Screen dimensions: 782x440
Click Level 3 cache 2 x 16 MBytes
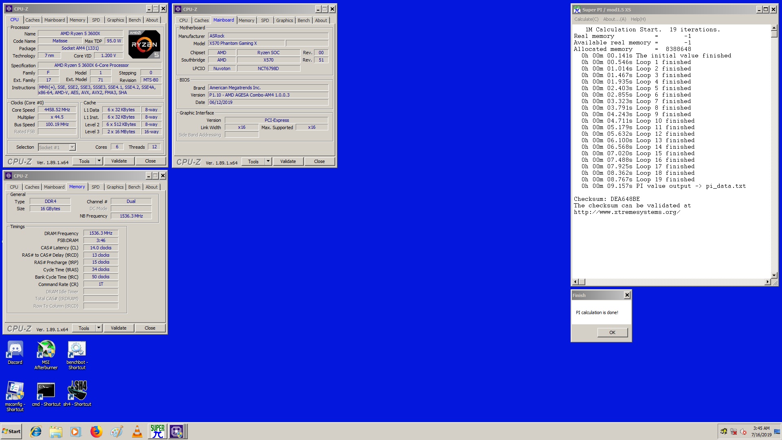[121, 132]
